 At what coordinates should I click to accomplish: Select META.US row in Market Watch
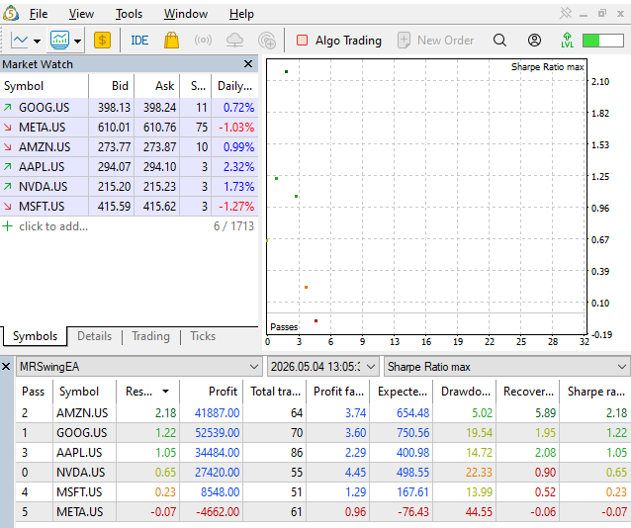(129, 128)
